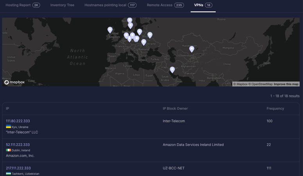Open the OpenStreetMap attribution link

[260, 84]
